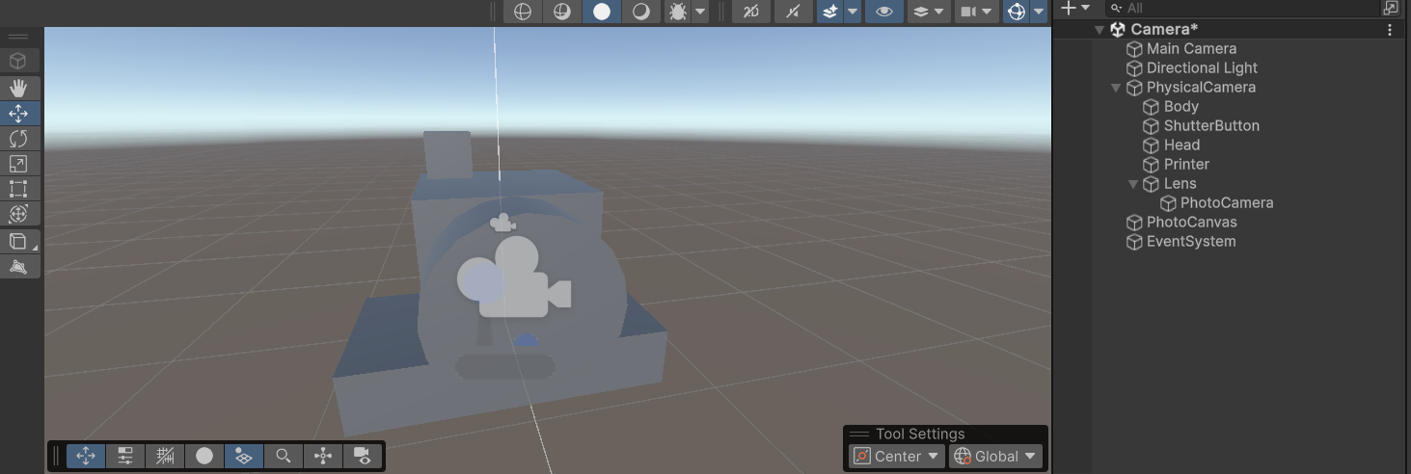
Task: Open hierarchy search in new window icon
Action: pyautogui.click(x=1391, y=8)
